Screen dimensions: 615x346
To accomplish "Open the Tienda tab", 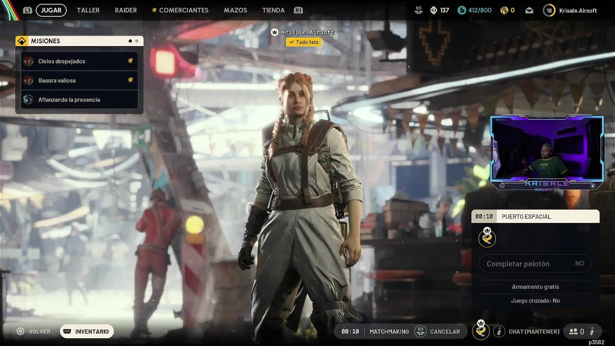I will point(273,10).
